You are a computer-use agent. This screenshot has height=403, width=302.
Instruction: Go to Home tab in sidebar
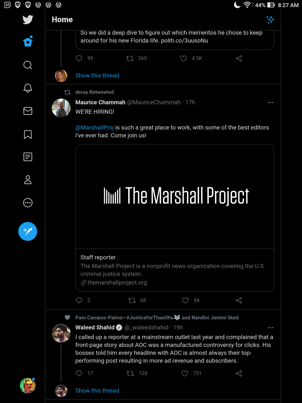point(28,42)
